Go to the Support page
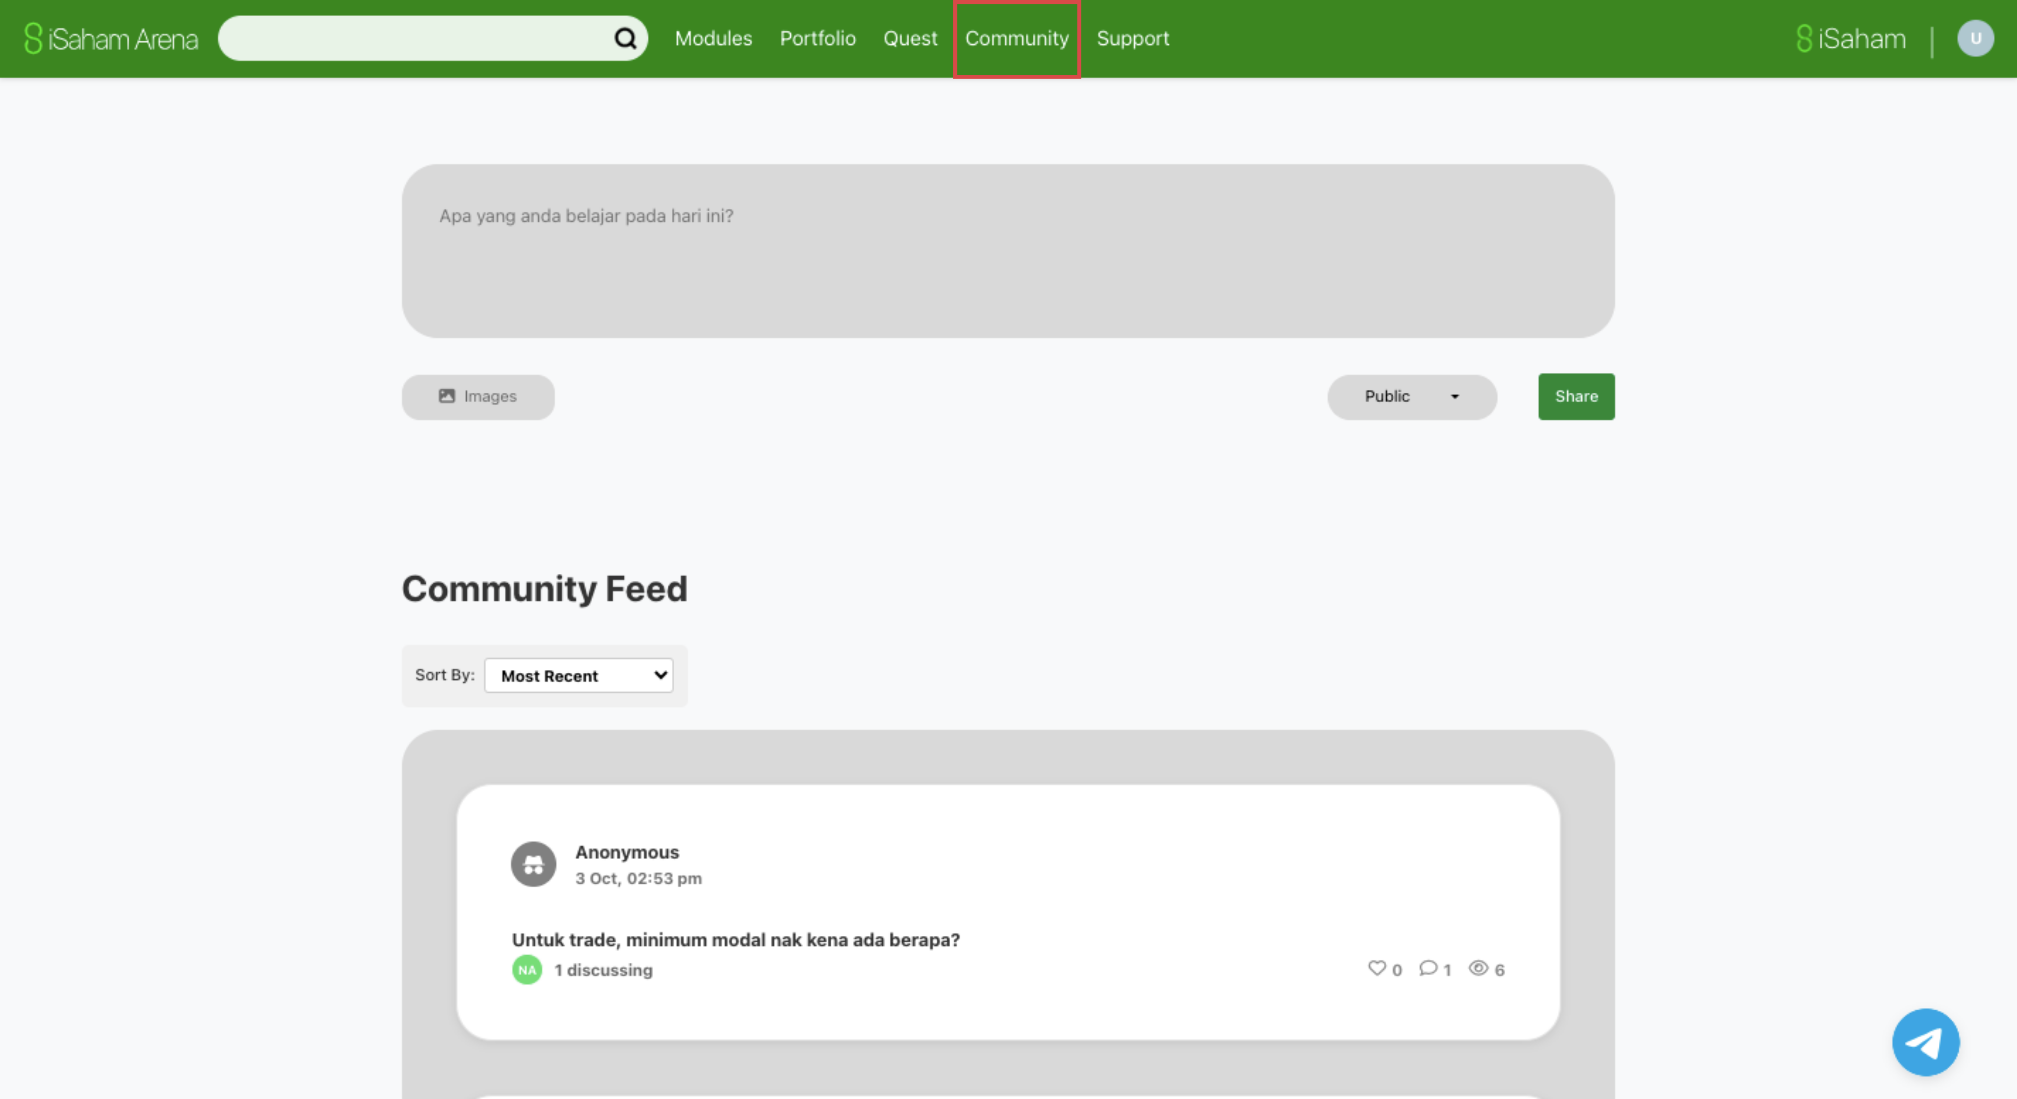 (x=1132, y=38)
